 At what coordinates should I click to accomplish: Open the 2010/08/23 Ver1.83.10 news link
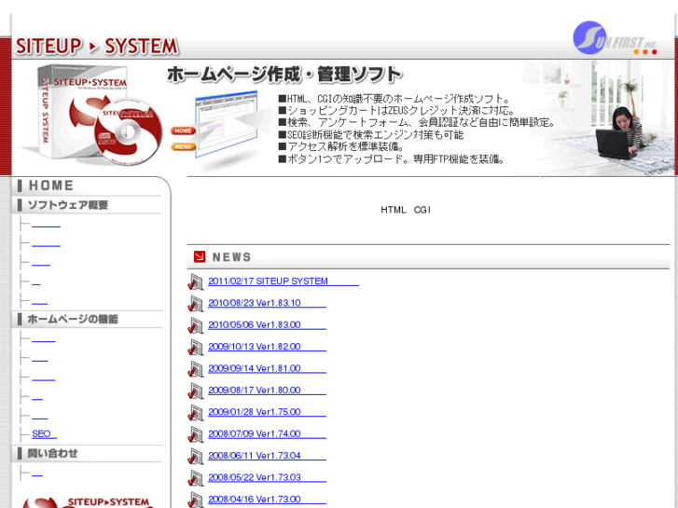(267, 303)
